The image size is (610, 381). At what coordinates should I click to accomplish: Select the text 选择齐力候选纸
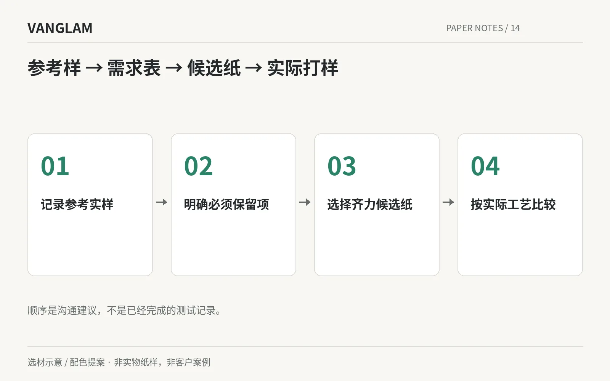pos(370,205)
